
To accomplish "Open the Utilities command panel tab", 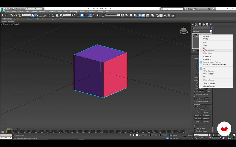I will [x=211, y=25].
